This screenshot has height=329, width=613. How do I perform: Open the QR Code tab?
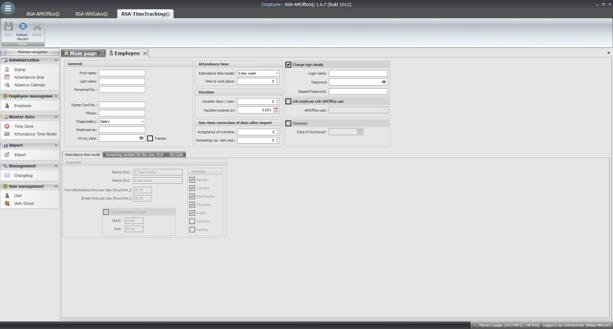(176, 155)
